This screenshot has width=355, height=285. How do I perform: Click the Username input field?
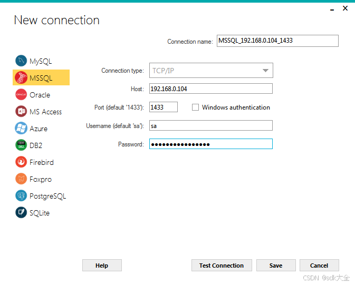211,125
